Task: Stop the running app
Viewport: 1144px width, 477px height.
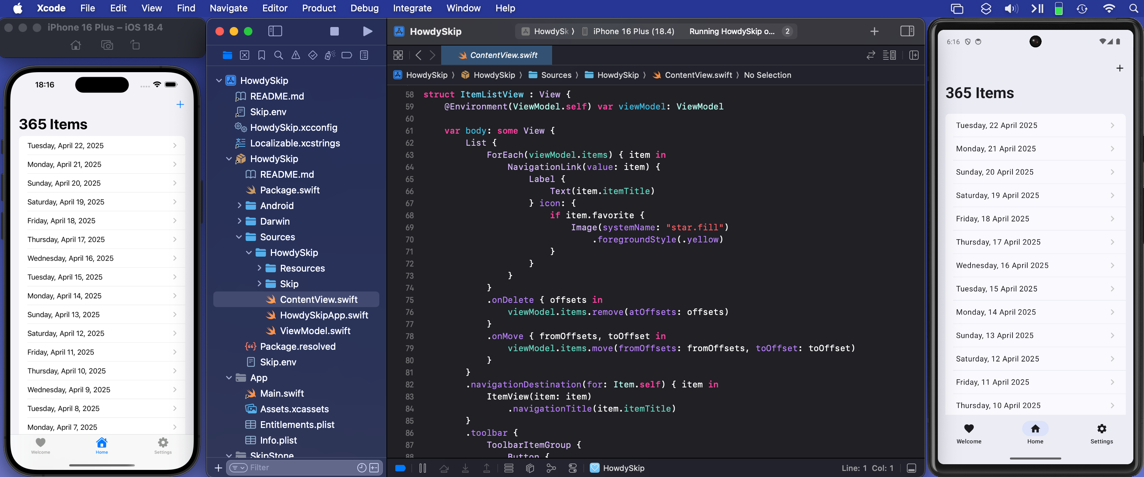Action: click(x=334, y=31)
